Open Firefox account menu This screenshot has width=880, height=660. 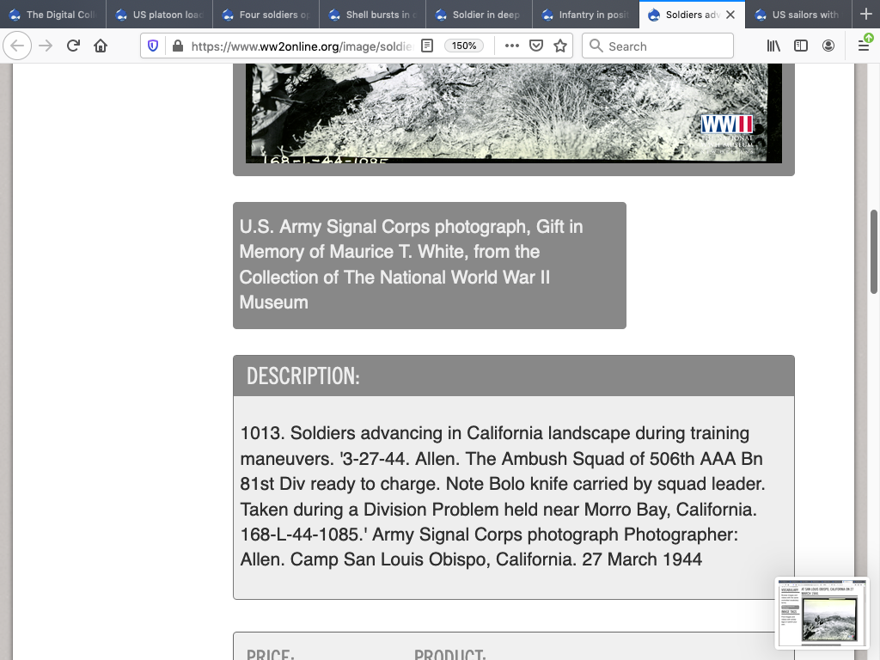[828, 46]
